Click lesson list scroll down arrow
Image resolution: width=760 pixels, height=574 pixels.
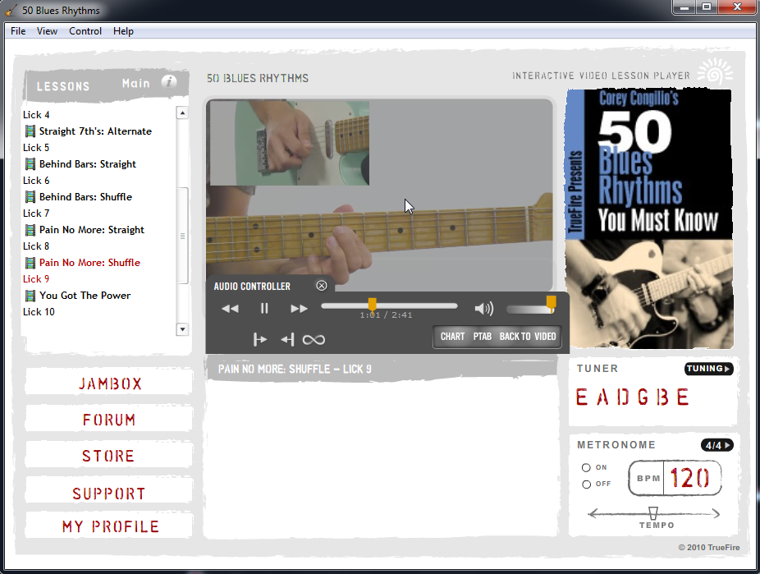[x=182, y=329]
